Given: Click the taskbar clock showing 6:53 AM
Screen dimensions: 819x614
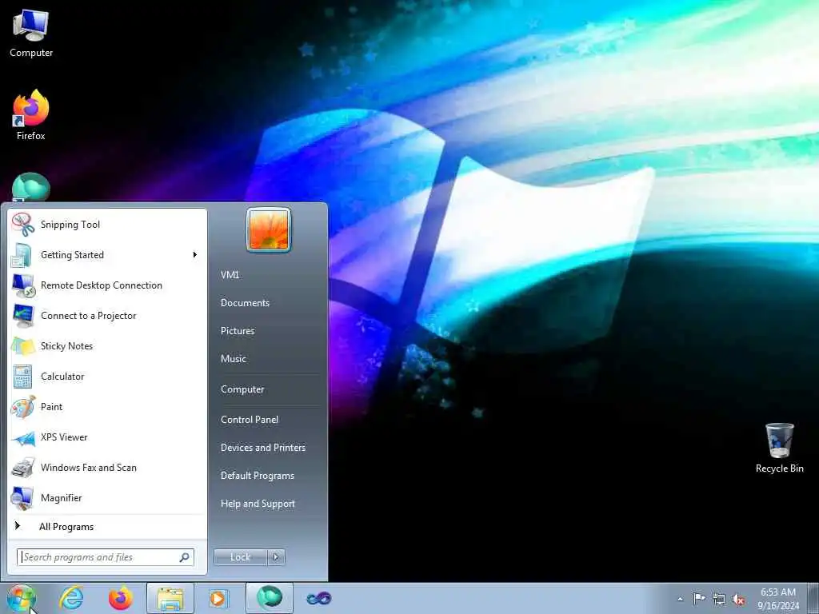Looking at the screenshot, I should (x=778, y=599).
